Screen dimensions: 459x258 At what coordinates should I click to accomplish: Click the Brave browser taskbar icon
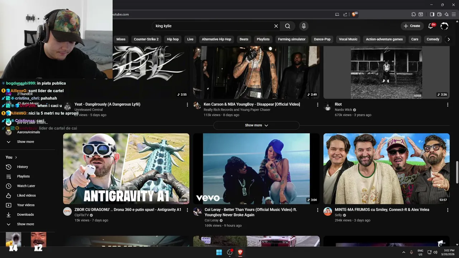coord(240,252)
